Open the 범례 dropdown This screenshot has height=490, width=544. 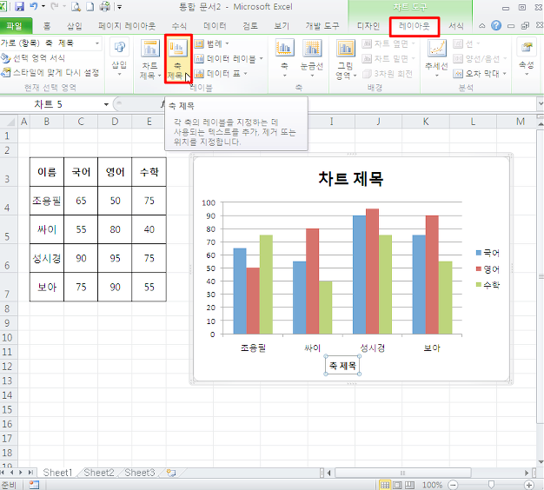coord(211,43)
